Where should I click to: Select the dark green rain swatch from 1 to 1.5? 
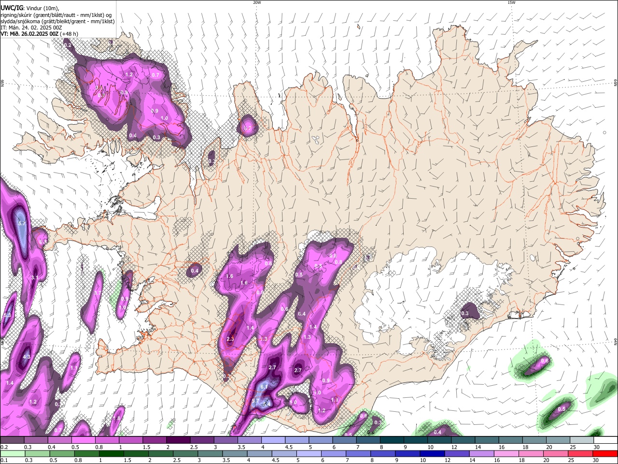point(111,453)
